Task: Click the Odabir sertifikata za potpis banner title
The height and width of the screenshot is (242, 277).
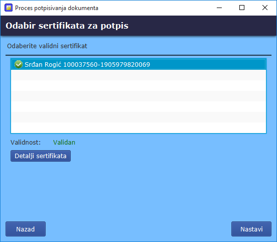Action: pos(67,26)
